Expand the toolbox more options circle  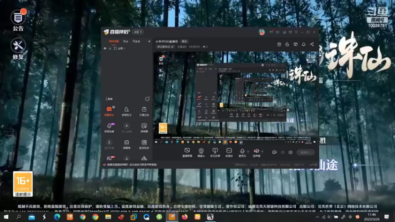147,99
